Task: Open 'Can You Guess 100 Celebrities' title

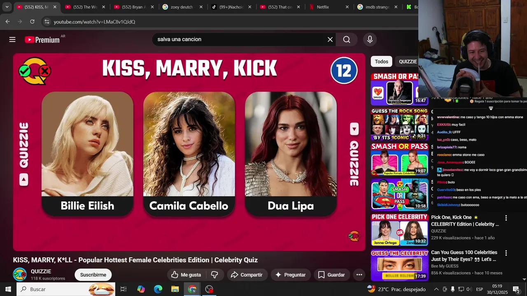Action: 464,256
